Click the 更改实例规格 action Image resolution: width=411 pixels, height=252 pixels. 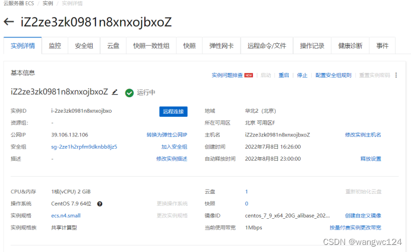[x=172, y=216]
